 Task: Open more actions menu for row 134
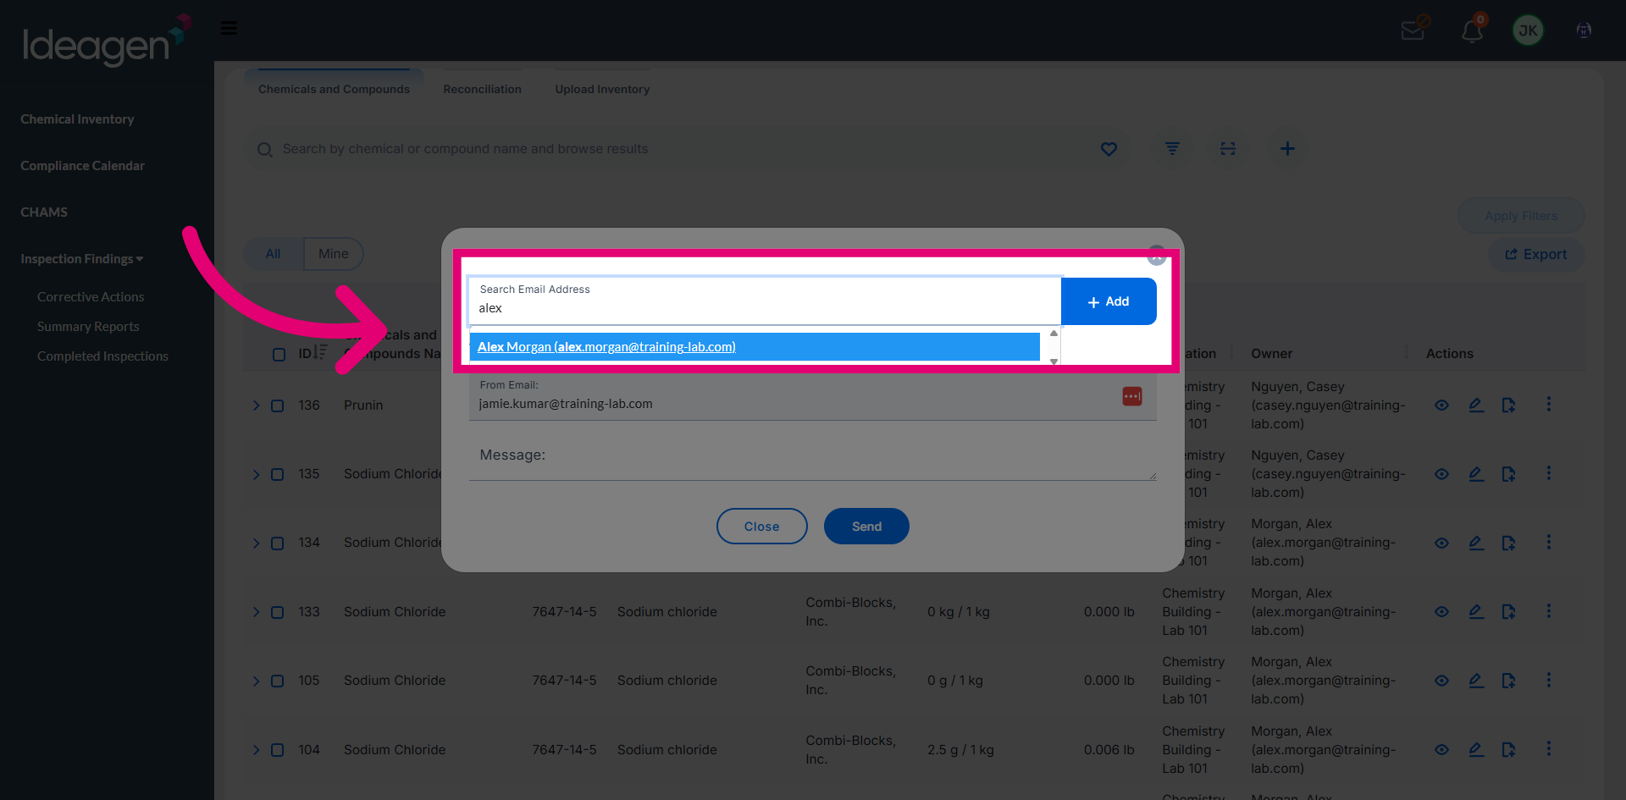tap(1549, 542)
